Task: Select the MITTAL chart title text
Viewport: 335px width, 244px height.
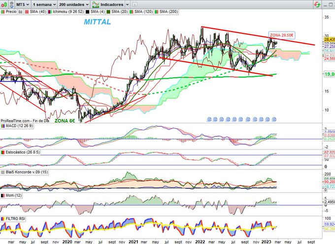Action: 98,22
